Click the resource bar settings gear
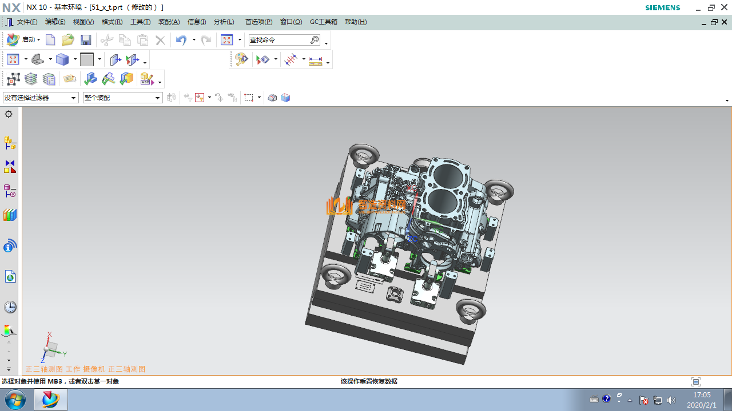This screenshot has width=732, height=411. coord(9,114)
